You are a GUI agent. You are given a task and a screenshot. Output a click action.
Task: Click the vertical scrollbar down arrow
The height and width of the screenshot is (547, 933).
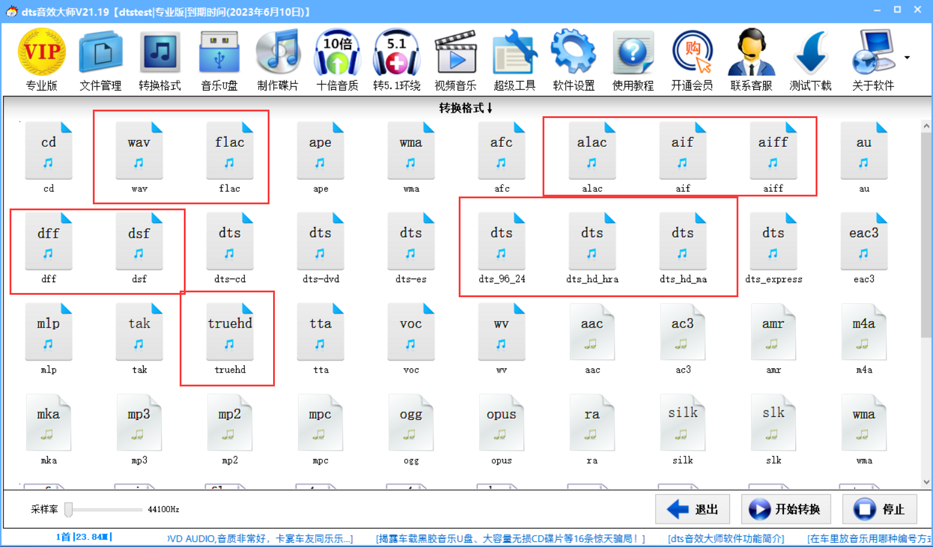pos(926,481)
